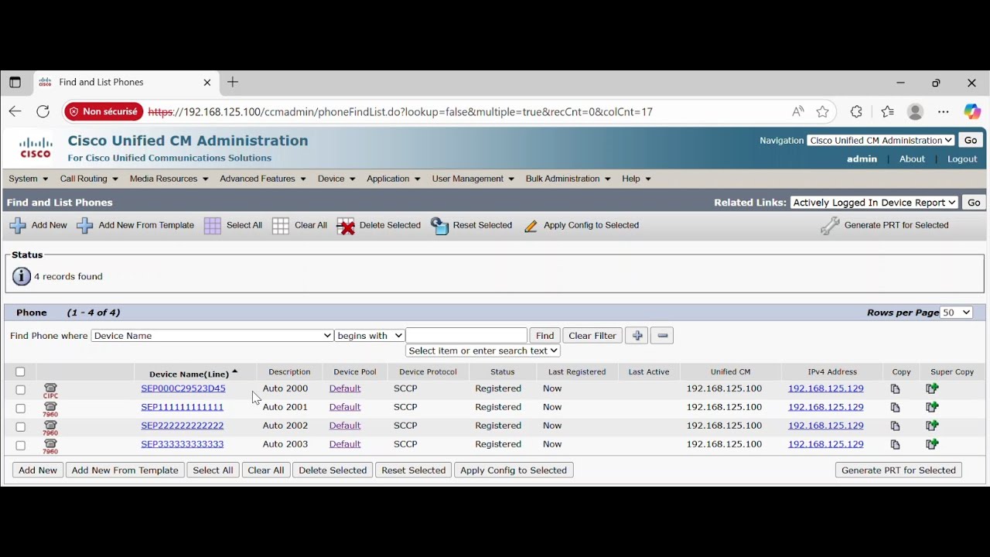The width and height of the screenshot is (990, 557).
Task: Add a search filter row with plus button
Action: [x=637, y=336]
